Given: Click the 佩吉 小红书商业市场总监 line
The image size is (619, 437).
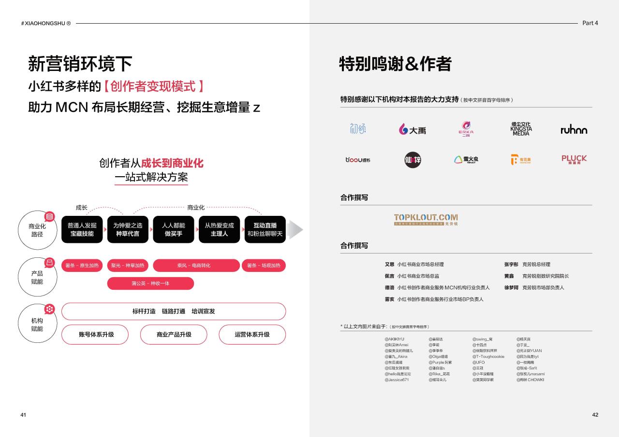Looking at the screenshot, I should (x=412, y=276).
